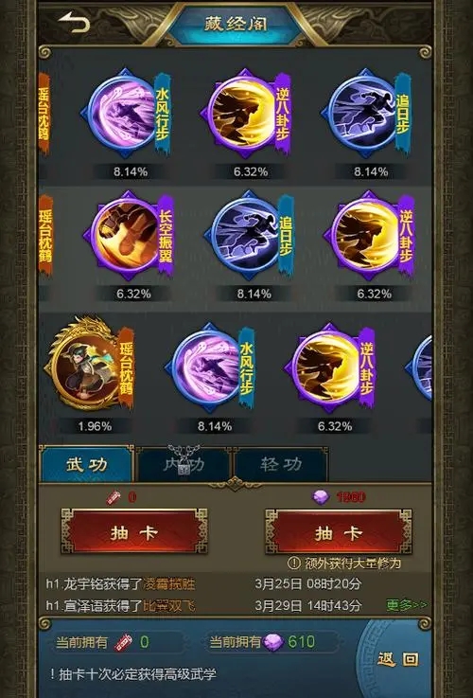This screenshot has height=698, width=473.
Task: Tap the 长空振翼 skill icon
Action: [x=129, y=236]
